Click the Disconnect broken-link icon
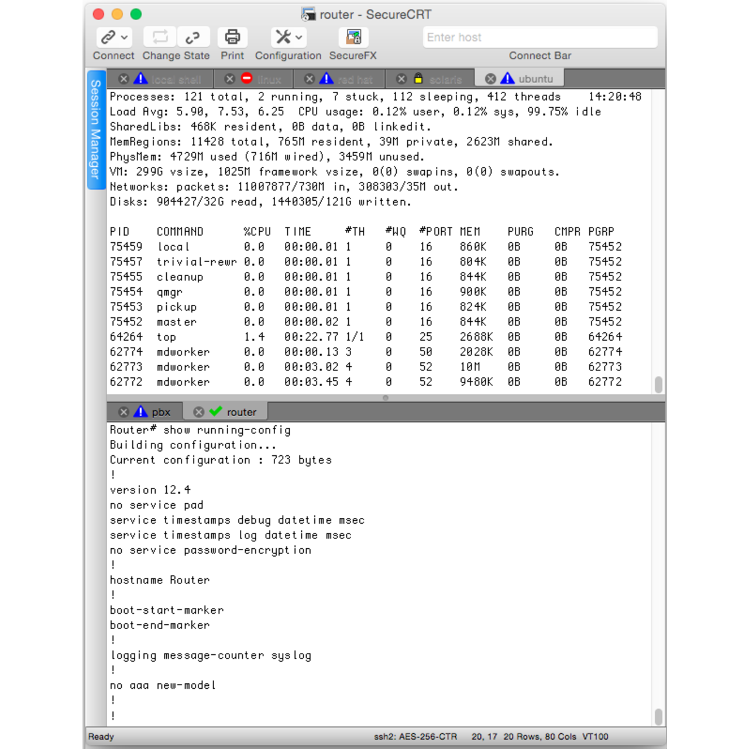 193,37
